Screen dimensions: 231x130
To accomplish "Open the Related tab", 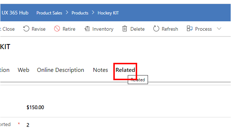I will tap(125, 70).
